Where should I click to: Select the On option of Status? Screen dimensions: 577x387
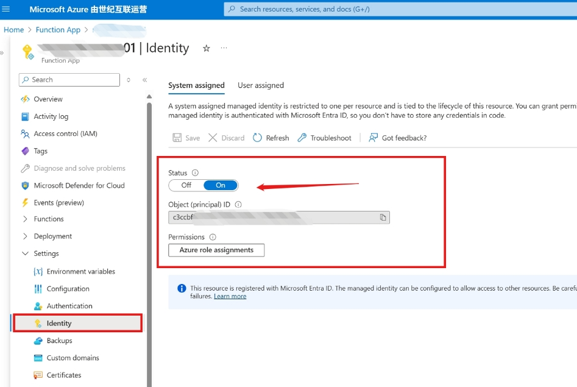[221, 185]
